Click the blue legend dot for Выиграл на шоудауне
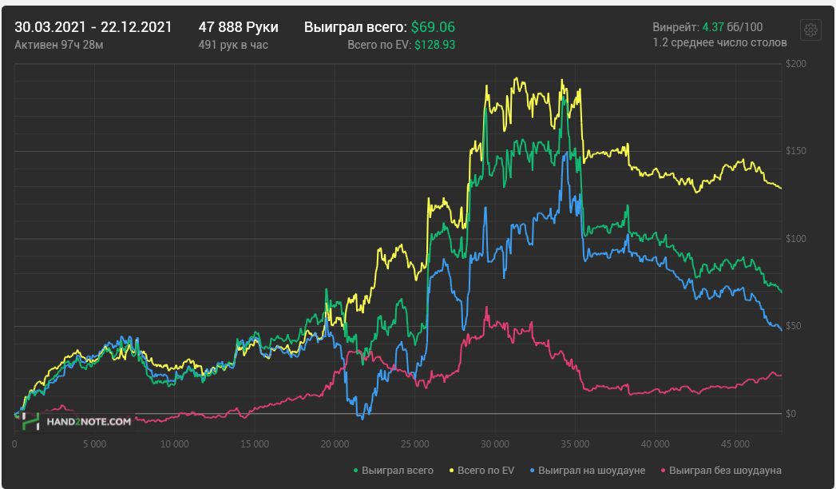The height and width of the screenshot is (489, 836). (533, 471)
